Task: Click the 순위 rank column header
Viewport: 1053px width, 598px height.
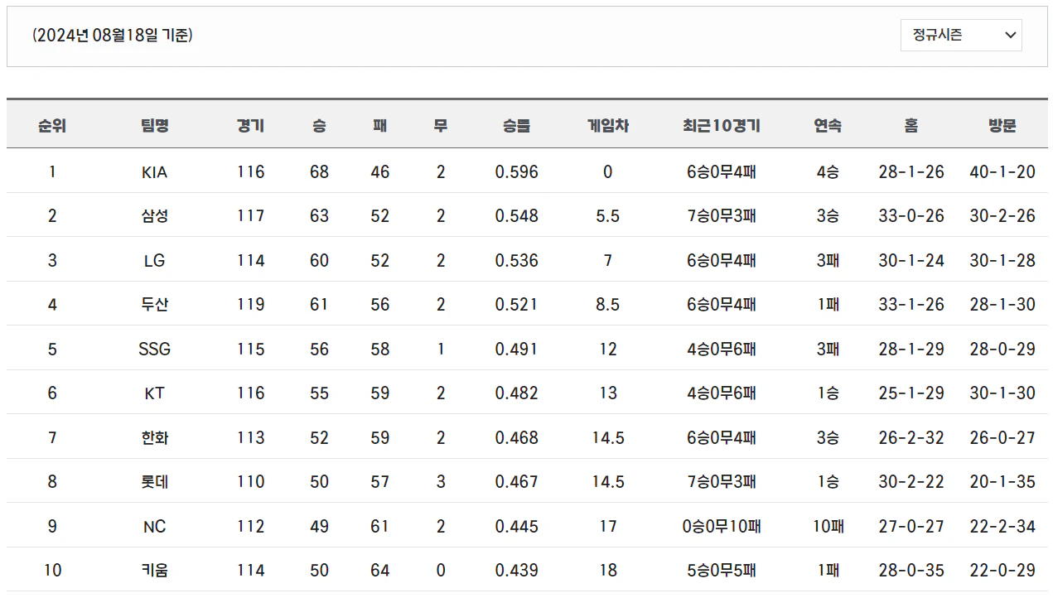Action: pyautogui.click(x=51, y=126)
